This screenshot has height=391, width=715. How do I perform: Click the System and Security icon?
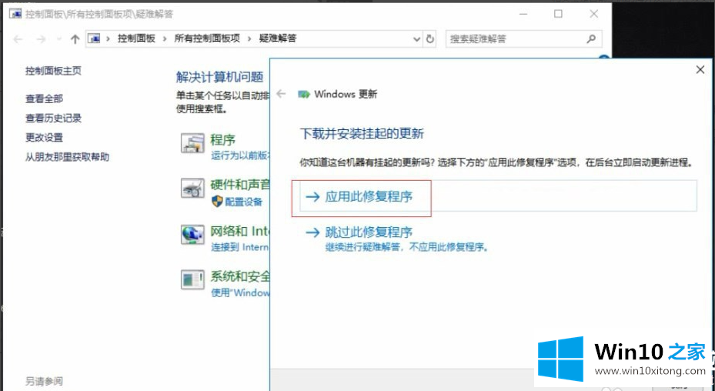pyautogui.click(x=191, y=279)
